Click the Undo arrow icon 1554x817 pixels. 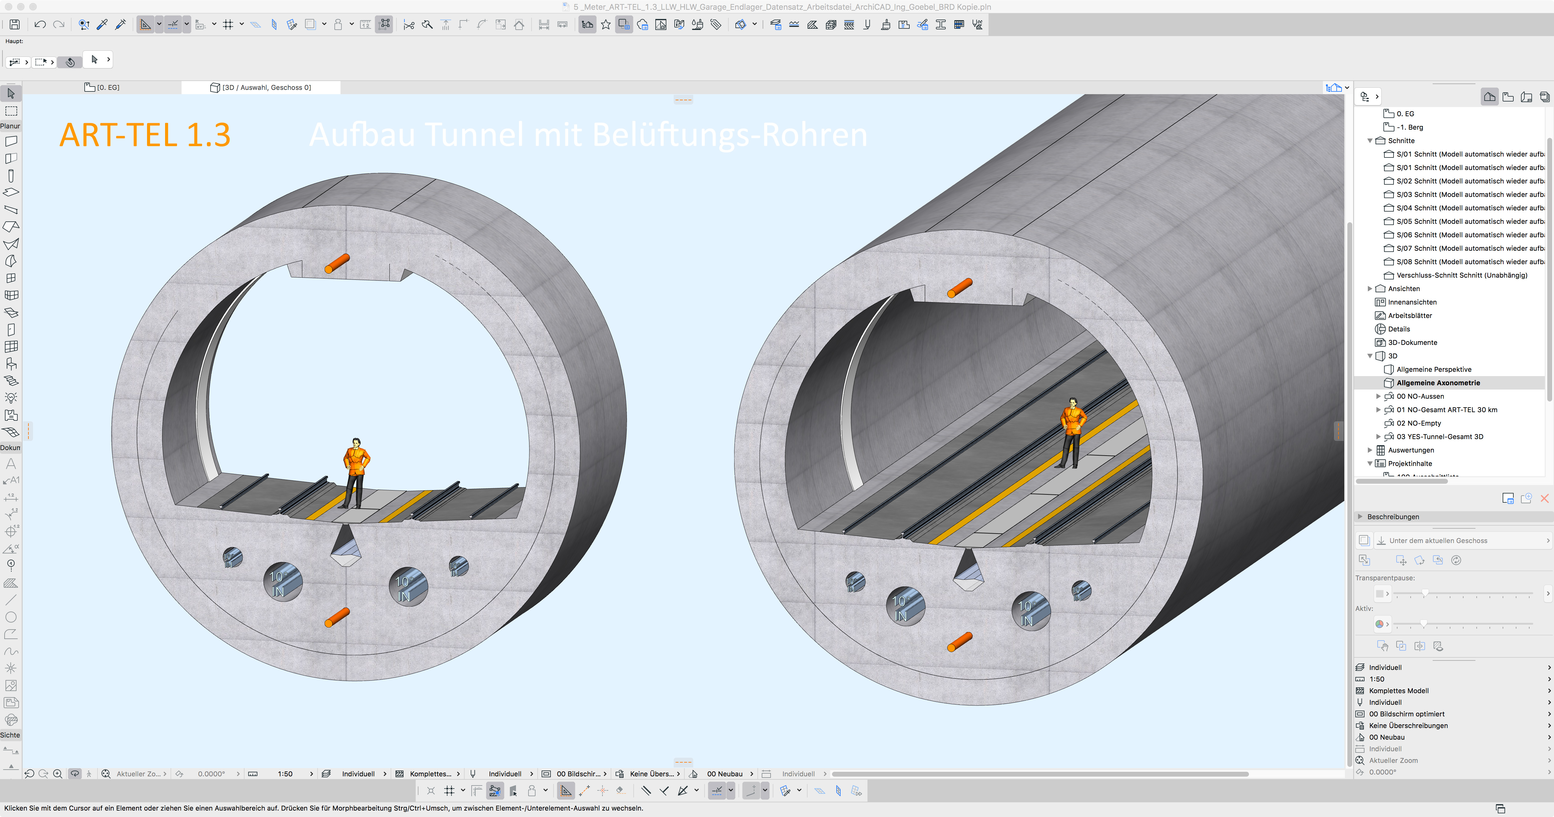click(x=40, y=25)
